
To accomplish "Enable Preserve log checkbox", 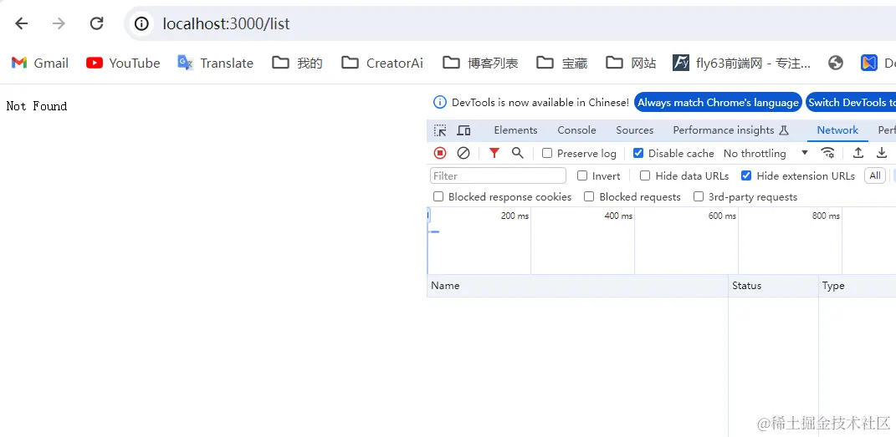I will [x=547, y=153].
